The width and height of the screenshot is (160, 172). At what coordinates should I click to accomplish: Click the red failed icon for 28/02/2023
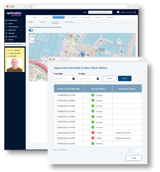(x=93, y=138)
